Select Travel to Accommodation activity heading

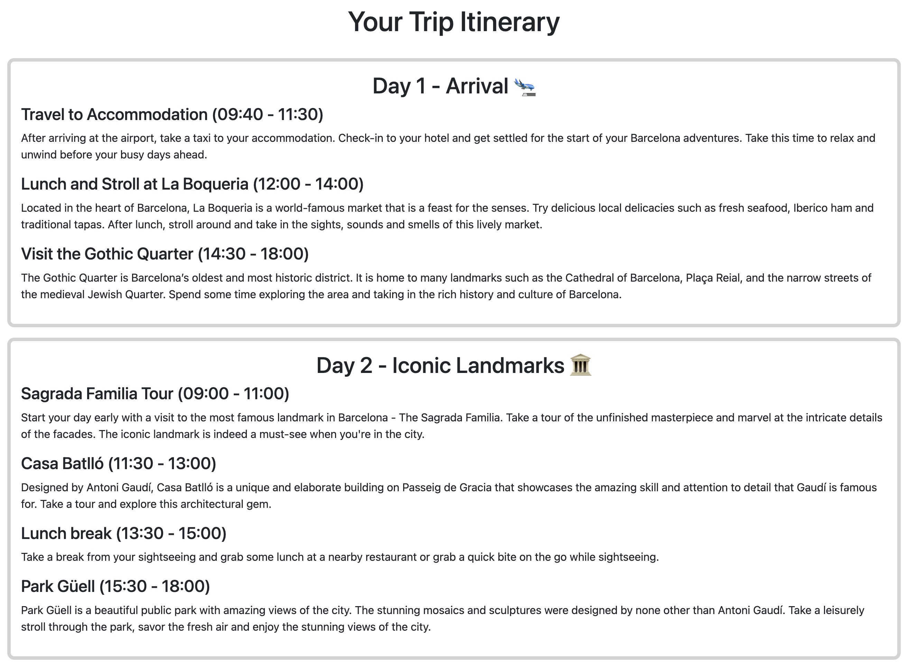(172, 115)
